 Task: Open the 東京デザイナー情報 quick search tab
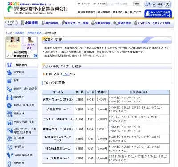(x=75, y=23)
